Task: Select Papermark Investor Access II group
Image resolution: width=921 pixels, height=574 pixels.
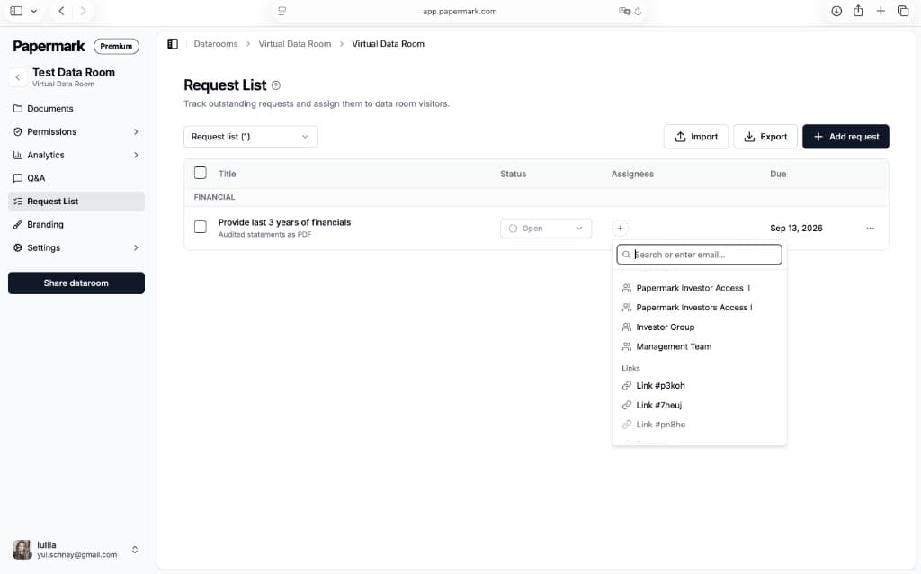Action: pyautogui.click(x=699, y=288)
